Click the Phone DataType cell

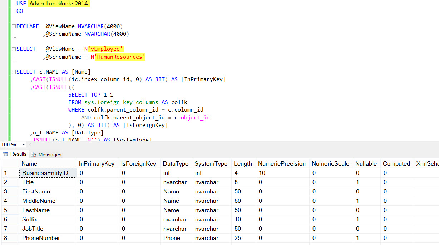176,238
